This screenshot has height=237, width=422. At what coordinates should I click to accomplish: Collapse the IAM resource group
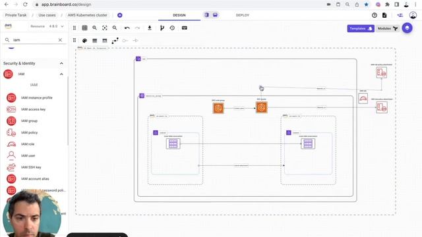61,74
